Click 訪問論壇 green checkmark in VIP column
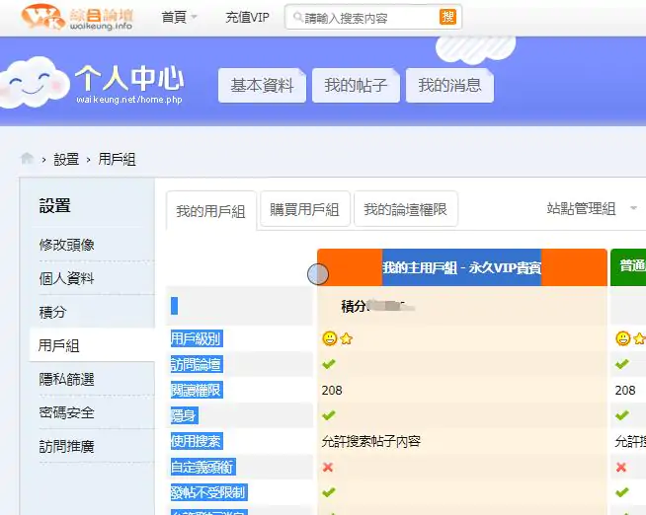The image size is (646, 515). tap(329, 364)
